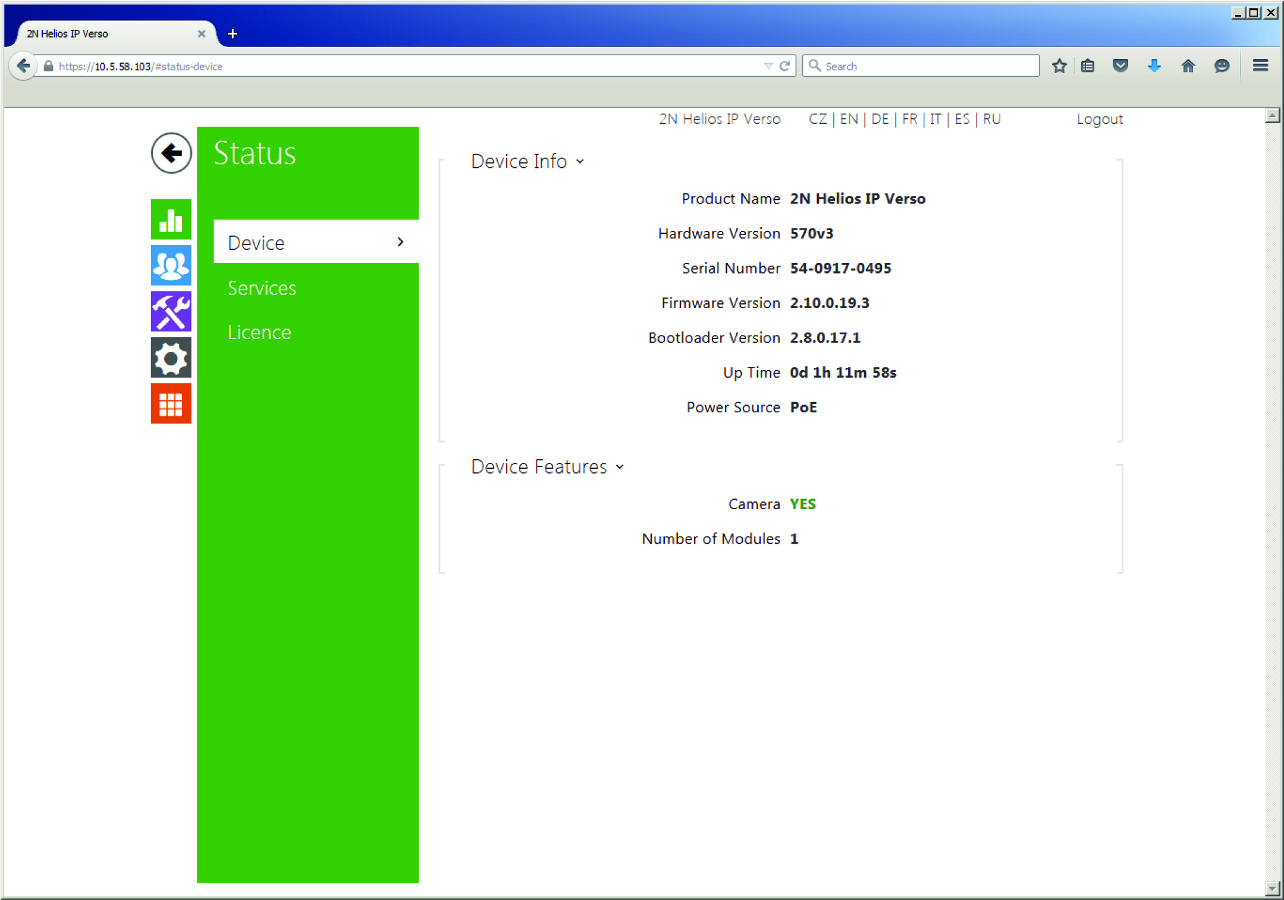This screenshot has height=900, width=1284.
Task: Click the Firefox Search input field
Action: pos(928,66)
